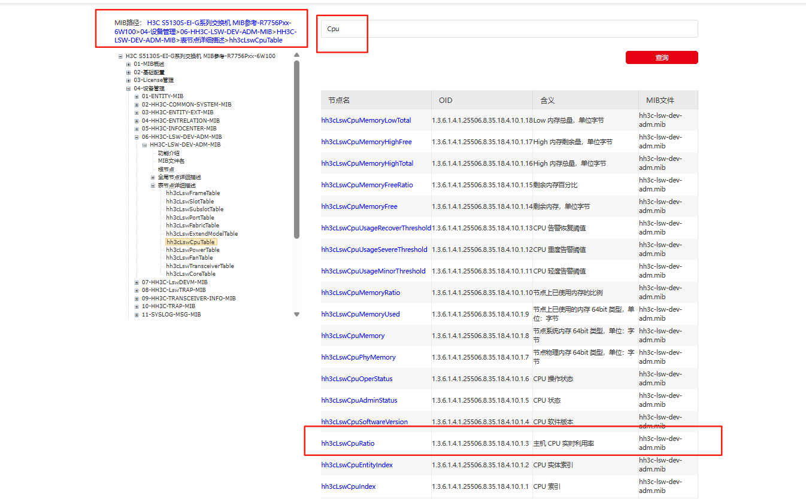
Task: Click the scroll-up arrow of the tree panel
Action: (x=296, y=56)
